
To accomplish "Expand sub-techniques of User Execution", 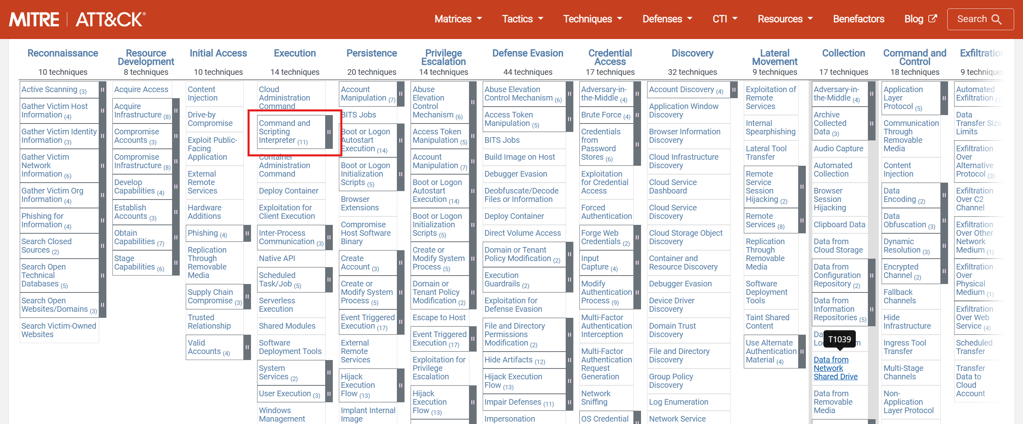I will coord(329,394).
